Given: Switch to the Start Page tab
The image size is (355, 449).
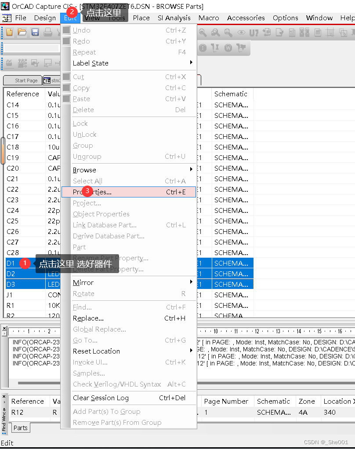Looking at the screenshot, I should (x=22, y=80).
